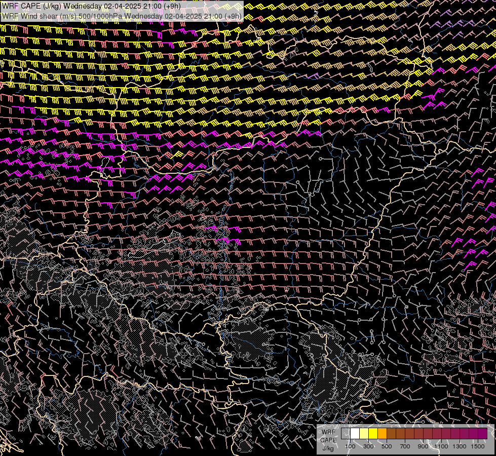Click the WRF CAPE title line
This screenshot has width=496, height=456.
click(x=91, y=6)
